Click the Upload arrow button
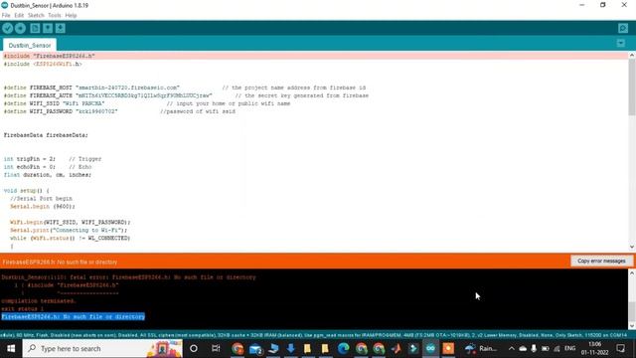This screenshot has width=636, height=358. (20, 29)
